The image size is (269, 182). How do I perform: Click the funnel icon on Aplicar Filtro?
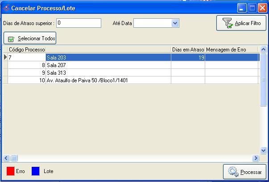(x=228, y=23)
